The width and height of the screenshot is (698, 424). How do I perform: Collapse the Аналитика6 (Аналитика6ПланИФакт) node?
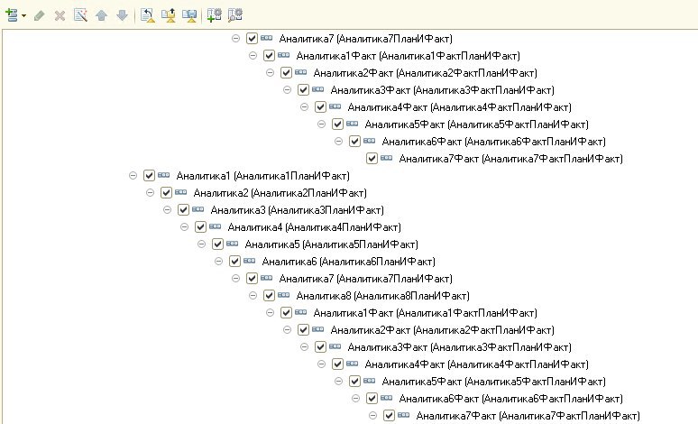[218, 261]
